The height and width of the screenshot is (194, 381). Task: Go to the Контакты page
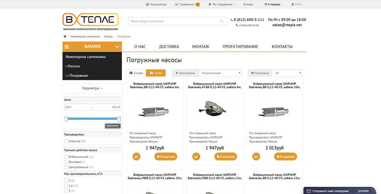(x=282, y=46)
